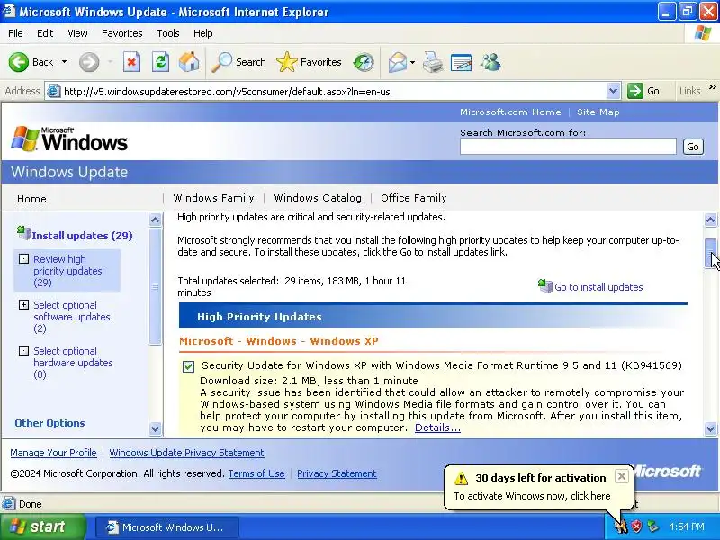Click the Install updates shield icon in sidebar

23,233
